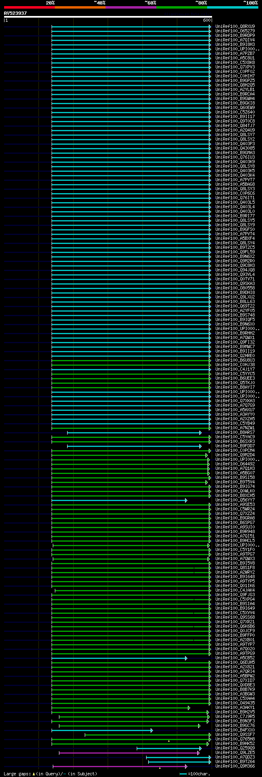This screenshot has height=777, width=262.
Task: Select the UniRef100_C0P6C6 label
Action: pos(235,193)
